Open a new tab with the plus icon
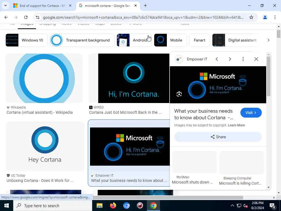 click(x=145, y=5)
